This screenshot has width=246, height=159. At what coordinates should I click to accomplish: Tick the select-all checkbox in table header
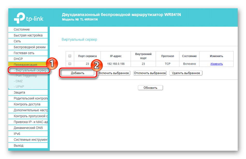[x=70, y=56]
